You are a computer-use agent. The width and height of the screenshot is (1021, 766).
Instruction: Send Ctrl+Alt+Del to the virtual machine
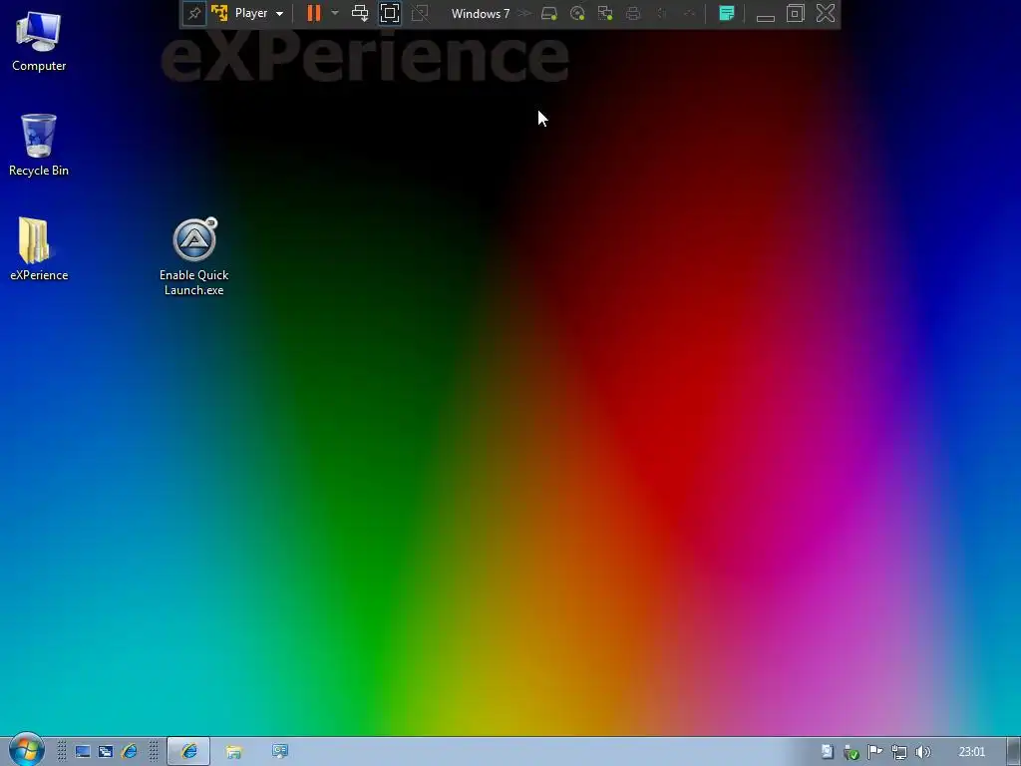coord(359,13)
